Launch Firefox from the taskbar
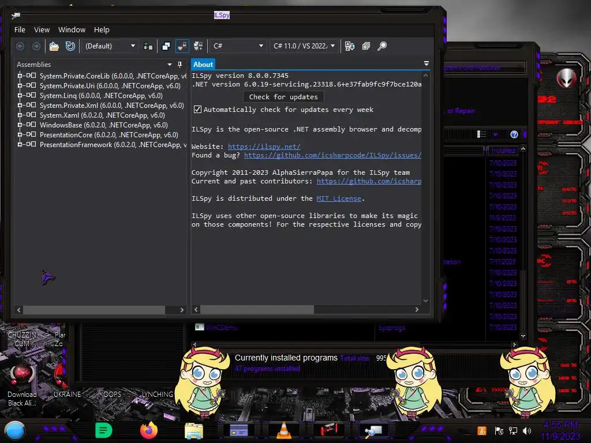This screenshot has width=591, height=443. [x=149, y=430]
